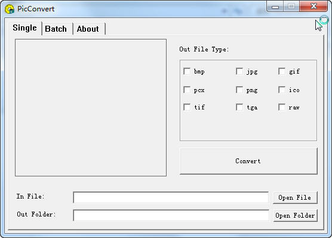Click the Open File button
Screen dimensions: 332x238
[x=295, y=198]
